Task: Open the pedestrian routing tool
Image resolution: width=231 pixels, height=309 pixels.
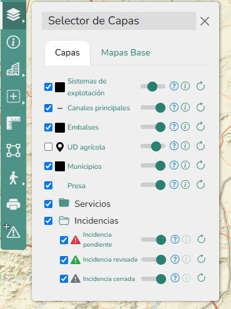Action: pyautogui.click(x=13, y=178)
